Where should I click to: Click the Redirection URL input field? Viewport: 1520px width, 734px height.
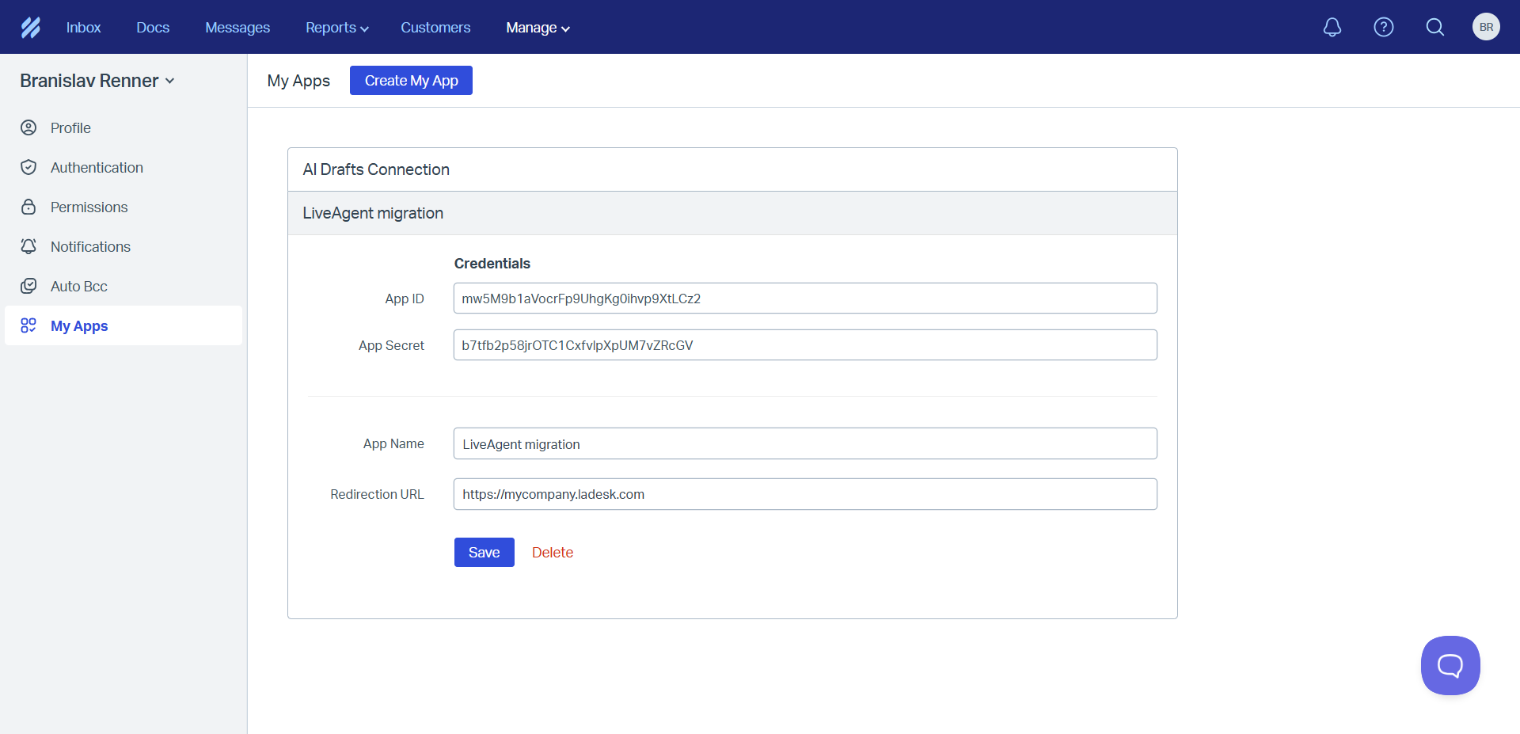coord(804,494)
